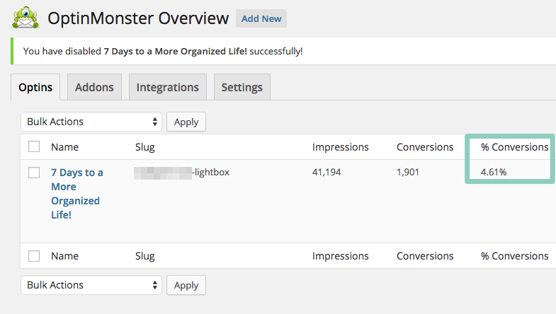Click the Name column label in footer
The image size is (556, 314).
pos(65,256)
